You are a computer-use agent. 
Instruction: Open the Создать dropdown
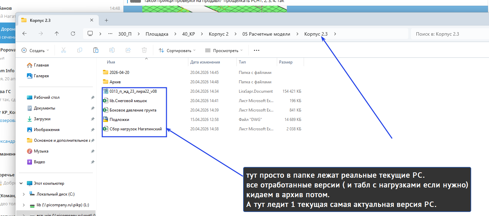tap(35, 50)
